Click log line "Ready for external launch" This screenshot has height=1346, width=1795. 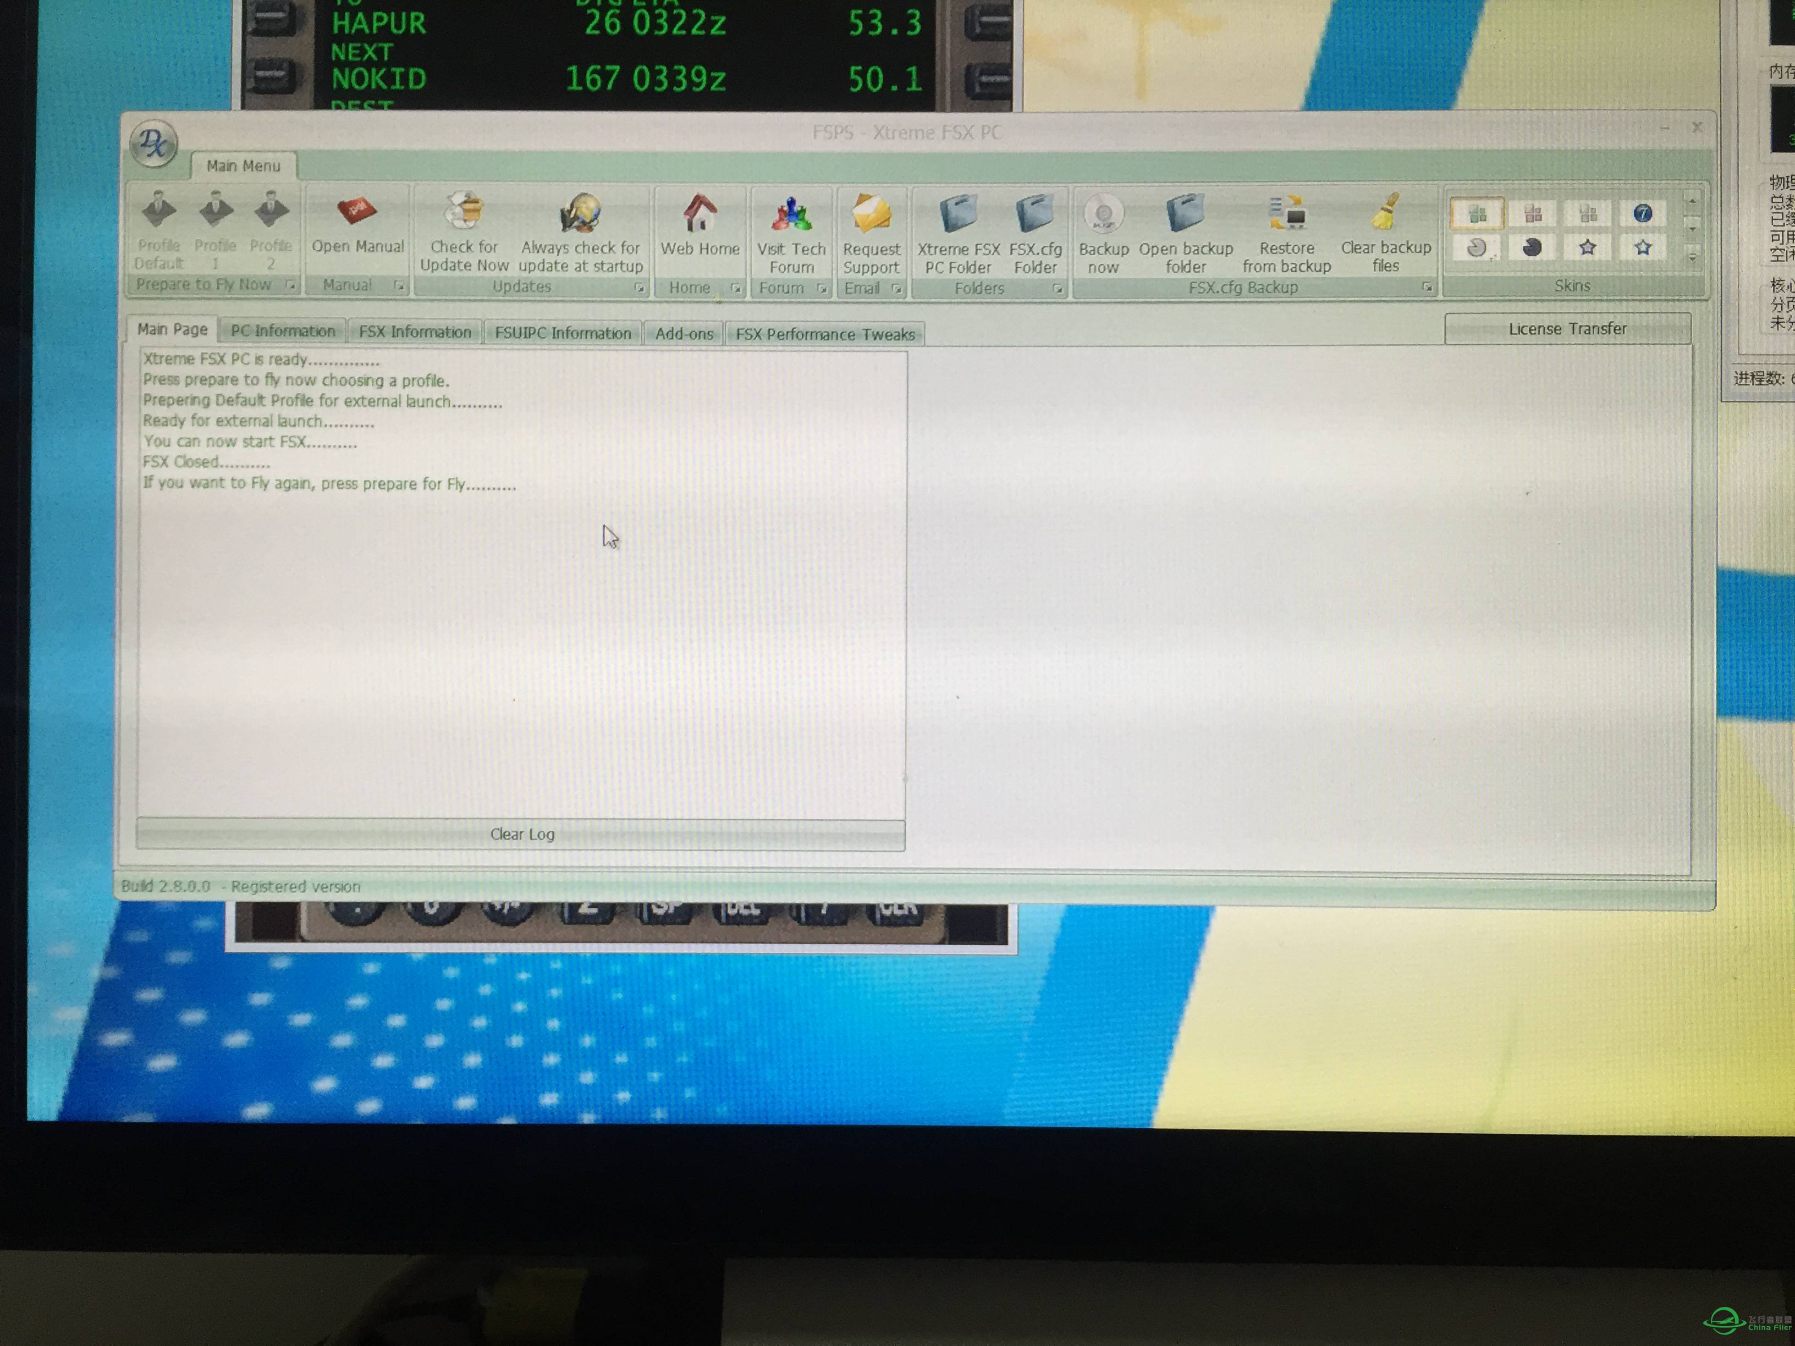tap(258, 421)
